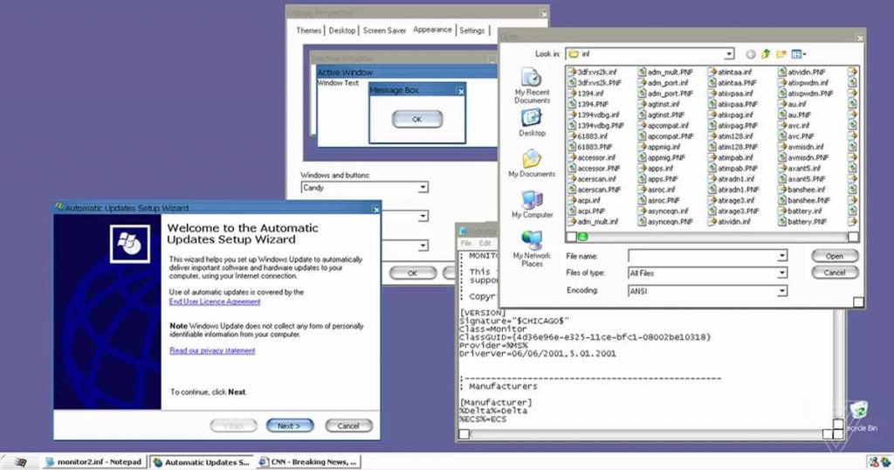The width and height of the screenshot is (894, 470).
Task: Open the End User Licence Agreement link
Action: (215, 301)
